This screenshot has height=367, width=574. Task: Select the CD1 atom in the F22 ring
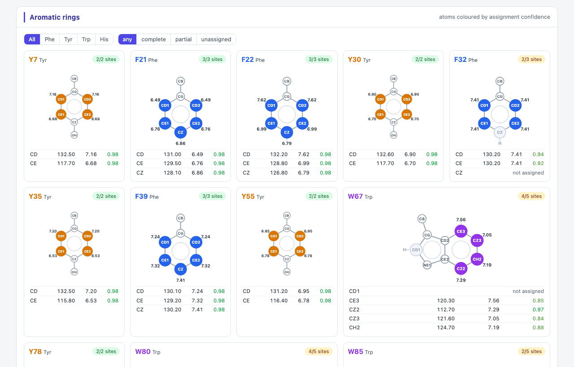click(x=271, y=105)
